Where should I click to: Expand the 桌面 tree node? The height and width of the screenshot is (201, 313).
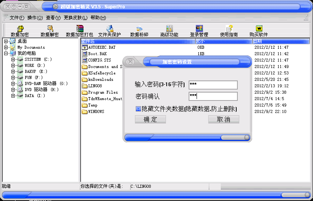[x=6, y=41]
